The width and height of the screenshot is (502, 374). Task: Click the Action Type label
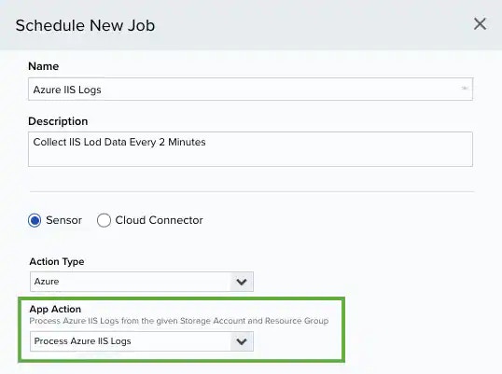tap(57, 261)
